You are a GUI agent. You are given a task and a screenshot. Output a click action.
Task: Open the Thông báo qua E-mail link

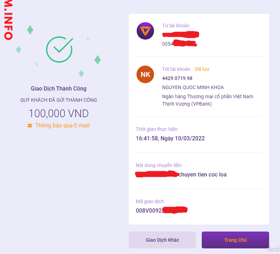pyautogui.click(x=62, y=125)
